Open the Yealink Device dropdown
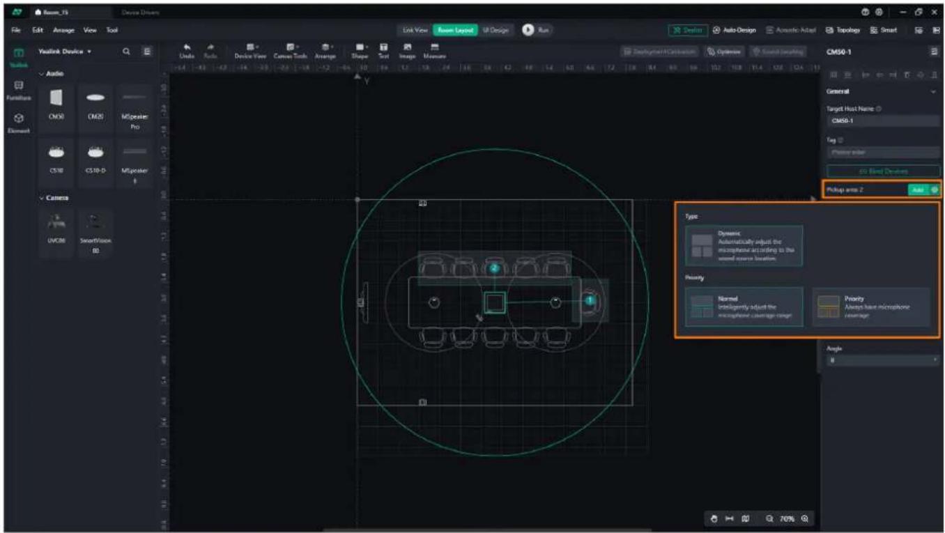 [65, 52]
